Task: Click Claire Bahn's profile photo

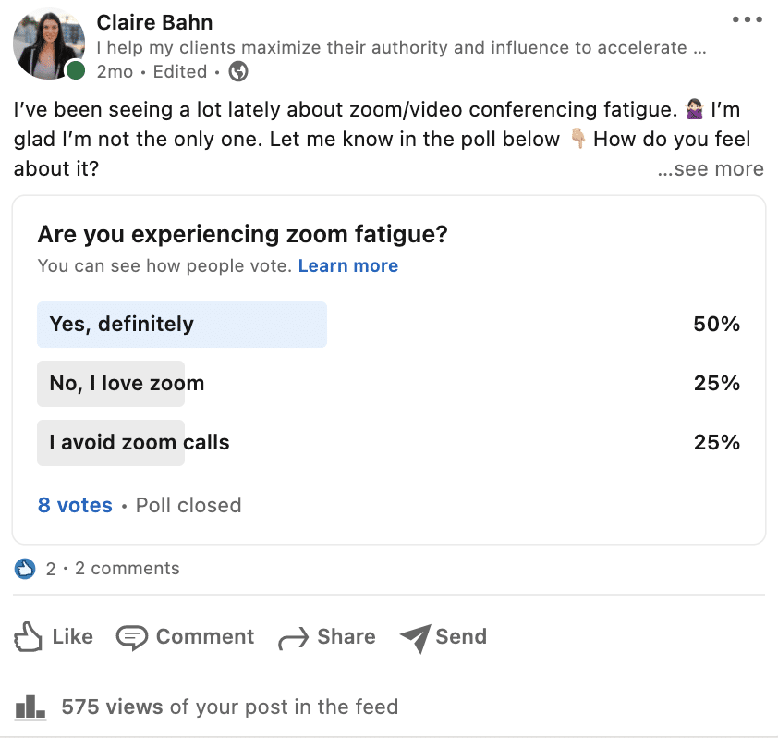Action: pos(49,45)
